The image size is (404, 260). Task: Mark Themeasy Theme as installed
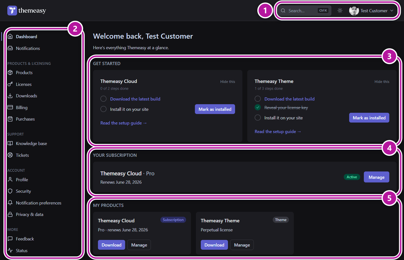tap(369, 118)
